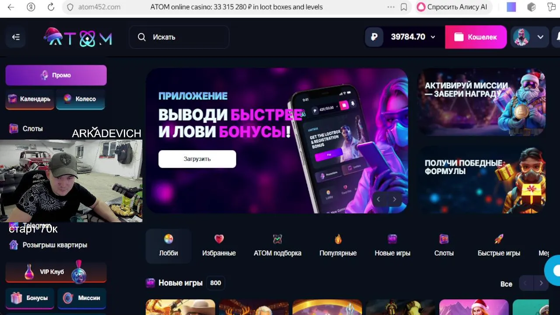Open the Получи победные формулы promo card
The height and width of the screenshot is (315, 560).
point(482,180)
